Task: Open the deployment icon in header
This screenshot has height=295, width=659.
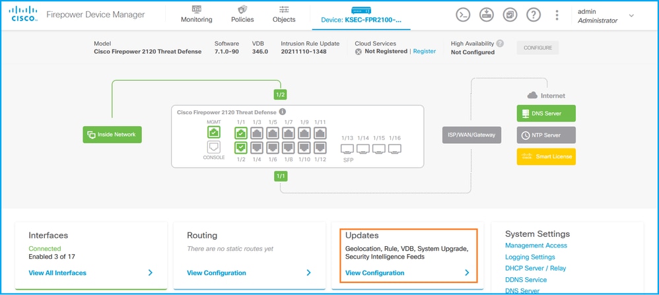Action: coord(486,15)
